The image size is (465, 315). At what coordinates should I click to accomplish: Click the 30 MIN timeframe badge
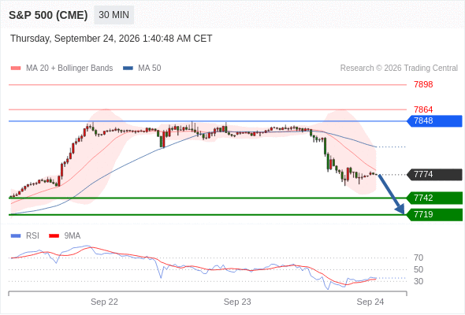113,15
